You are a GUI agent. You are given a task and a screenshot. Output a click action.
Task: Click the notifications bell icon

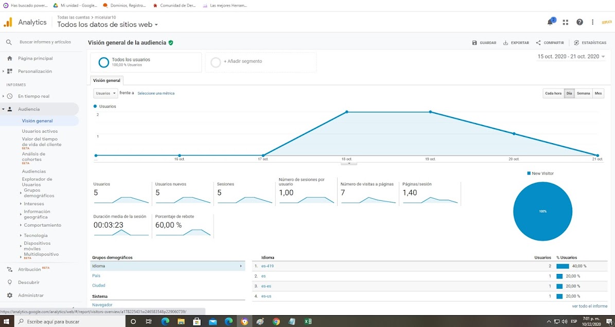(550, 22)
